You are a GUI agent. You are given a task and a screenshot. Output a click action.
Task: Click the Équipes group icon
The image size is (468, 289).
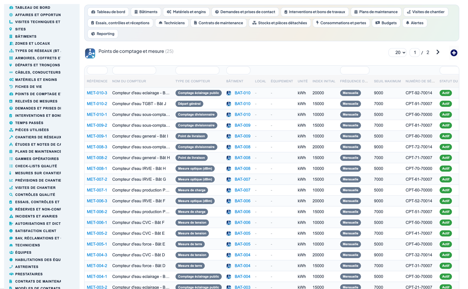click(x=11, y=252)
